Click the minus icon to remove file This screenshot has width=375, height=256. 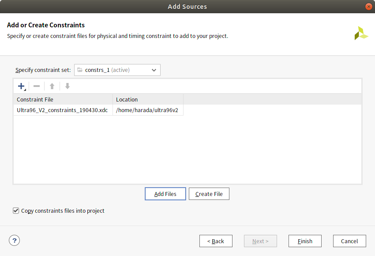(37, 86)
